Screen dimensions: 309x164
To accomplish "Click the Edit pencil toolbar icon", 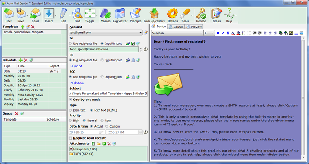I will (x=63, y=15).
